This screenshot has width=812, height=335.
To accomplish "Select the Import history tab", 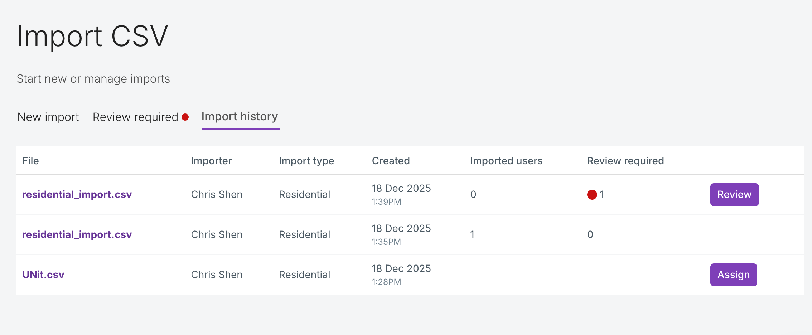I will click(240, 117).
